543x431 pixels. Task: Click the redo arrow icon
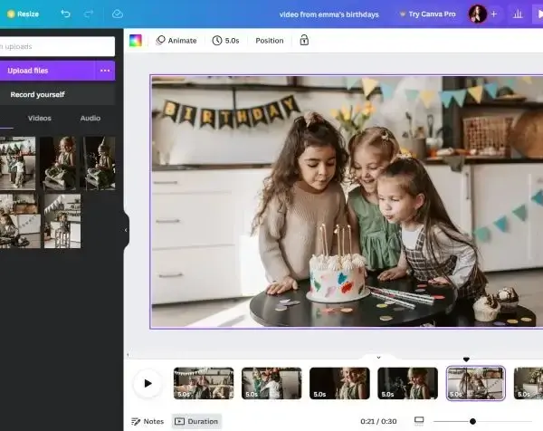tap(89, 14)
